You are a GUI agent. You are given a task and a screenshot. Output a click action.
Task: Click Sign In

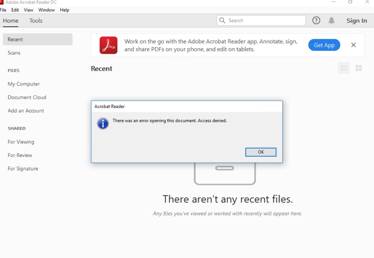click(x=357, y=20)
